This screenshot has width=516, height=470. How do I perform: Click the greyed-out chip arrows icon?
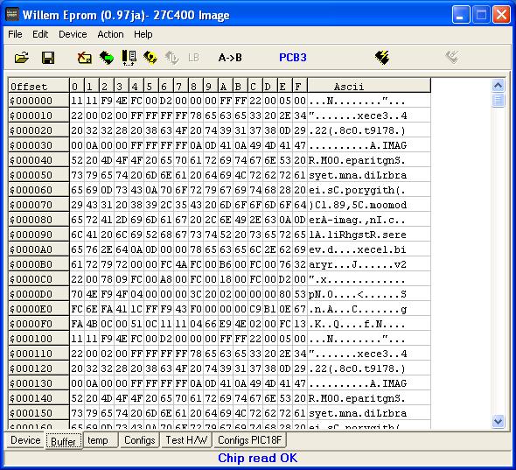coord(171,58)
